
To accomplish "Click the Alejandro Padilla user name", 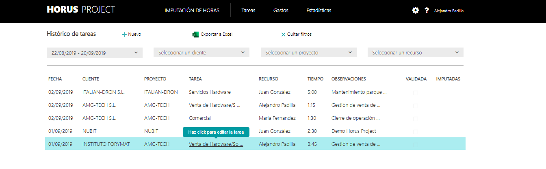I will click(448, 11).
